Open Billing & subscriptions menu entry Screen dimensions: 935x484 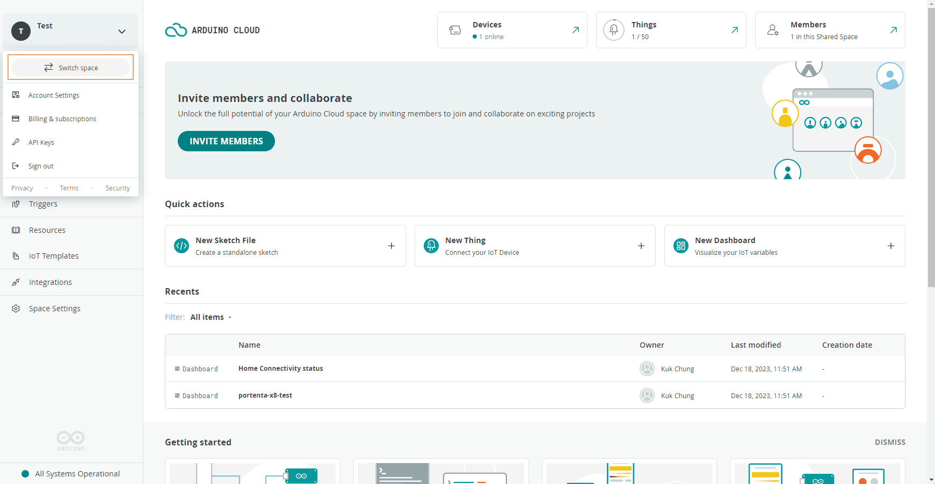point(62,119)
